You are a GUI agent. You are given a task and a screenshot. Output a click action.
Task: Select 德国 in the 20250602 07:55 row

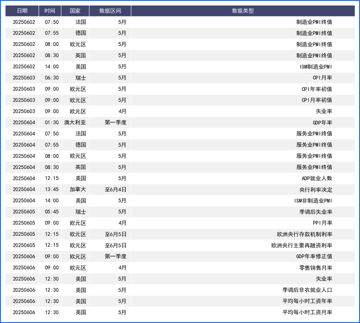81,33
